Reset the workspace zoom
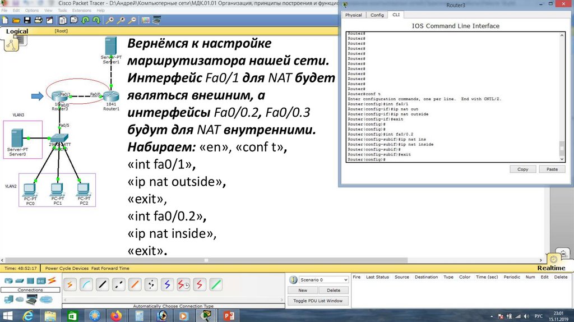Screen dimensions: 574x322 point(121,21)
